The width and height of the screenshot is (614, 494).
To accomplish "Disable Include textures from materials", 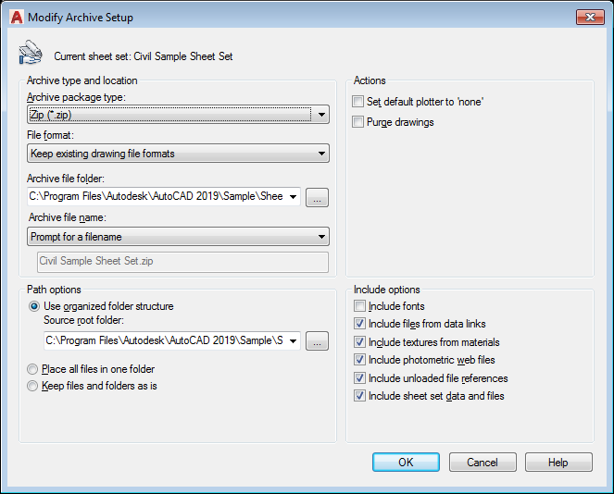I will (x=359, y=342).
